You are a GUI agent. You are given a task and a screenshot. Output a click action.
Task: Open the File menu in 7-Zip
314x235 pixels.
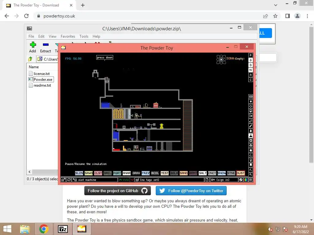(31, 36)
